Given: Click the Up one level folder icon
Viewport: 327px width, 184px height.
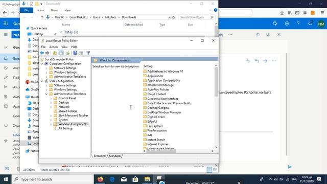Looking at the screenshot, I should click(x=55, y=53).
